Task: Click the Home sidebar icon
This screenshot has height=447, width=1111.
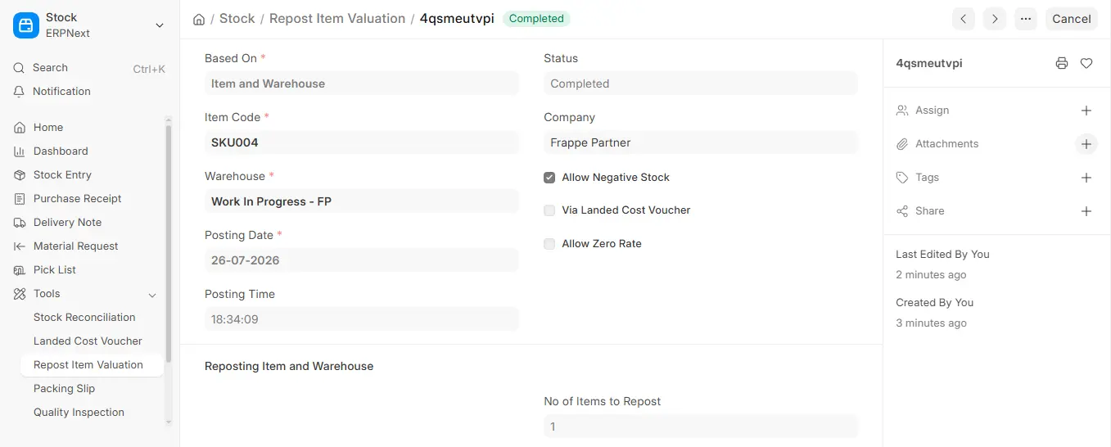Action: click(20, 128)
